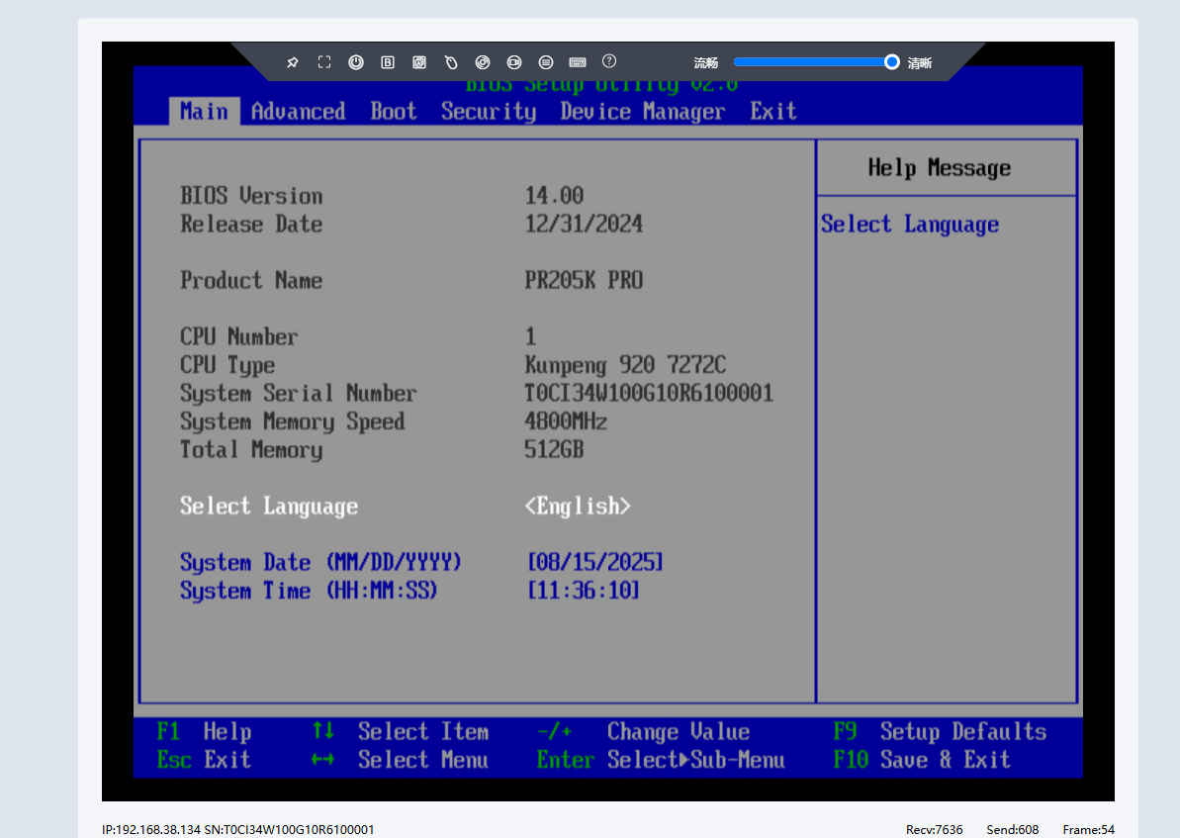Open help with the question mark icon

[x=608, y=61]
